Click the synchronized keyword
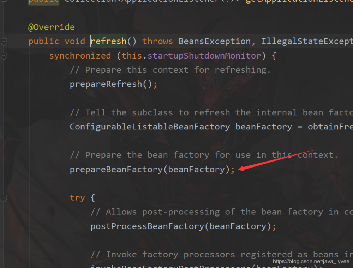Screen dimensions: 353x268 (80, 55)
